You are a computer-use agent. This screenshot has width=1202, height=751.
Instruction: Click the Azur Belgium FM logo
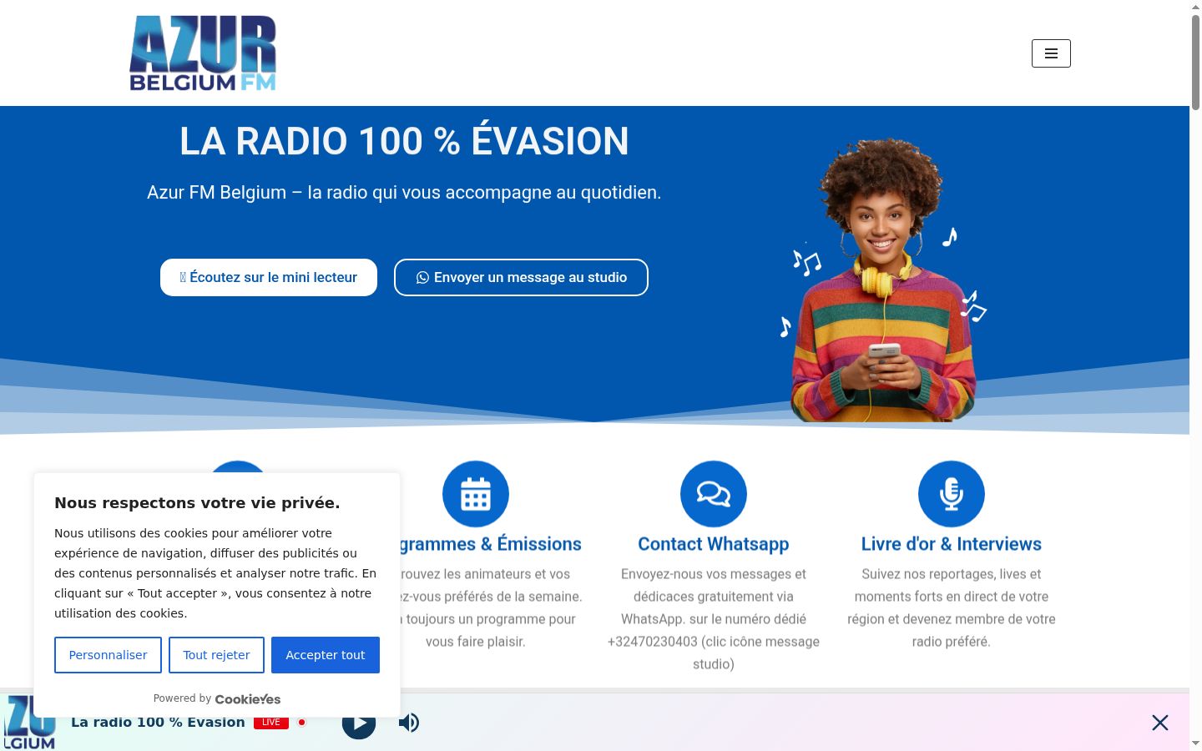[203, 53]
